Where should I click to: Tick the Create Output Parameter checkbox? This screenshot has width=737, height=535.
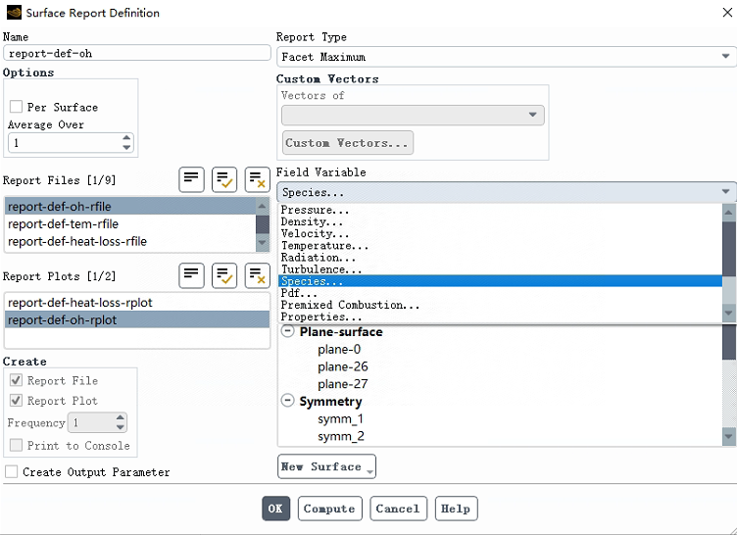12,472
